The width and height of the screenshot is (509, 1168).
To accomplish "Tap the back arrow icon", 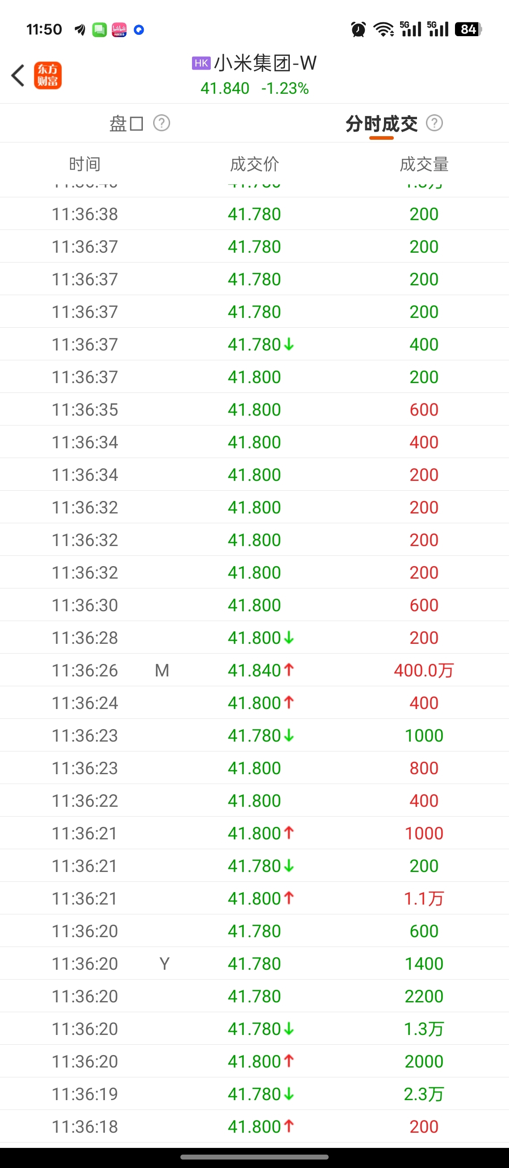I will [18, 75].
